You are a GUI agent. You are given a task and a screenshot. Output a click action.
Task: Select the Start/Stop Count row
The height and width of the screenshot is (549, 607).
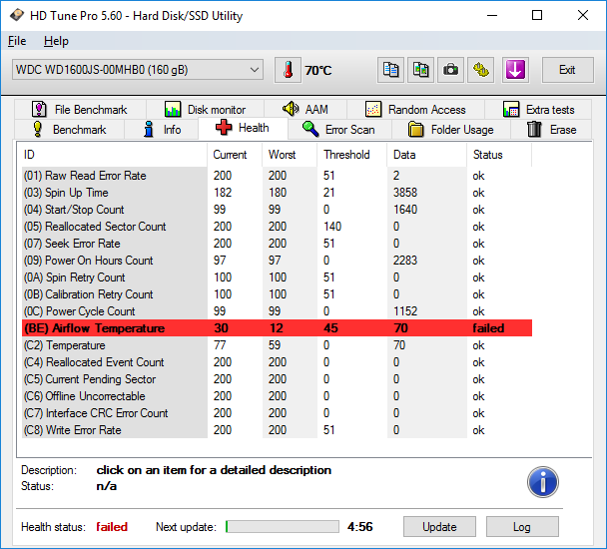277,210
